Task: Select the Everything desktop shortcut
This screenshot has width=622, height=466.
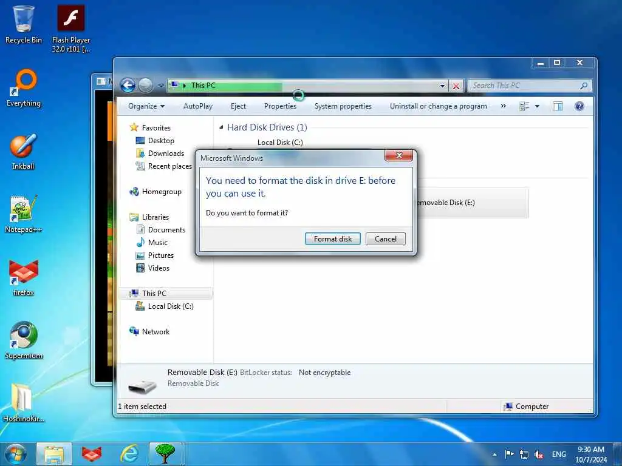Action: click(24, 88)
